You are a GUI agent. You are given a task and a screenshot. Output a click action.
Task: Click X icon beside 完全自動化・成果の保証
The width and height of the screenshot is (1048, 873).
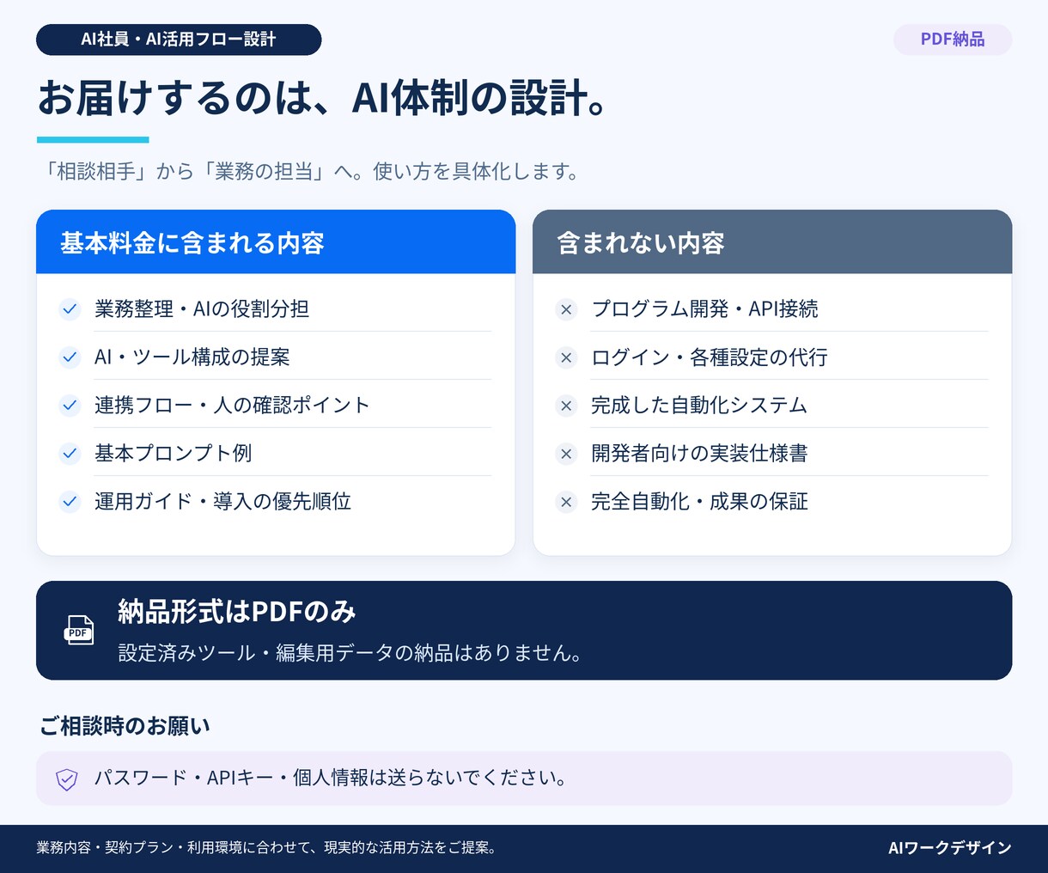566,502
